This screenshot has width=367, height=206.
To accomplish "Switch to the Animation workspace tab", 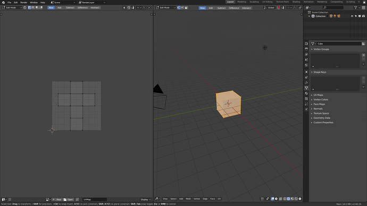I will coord(308,2).
